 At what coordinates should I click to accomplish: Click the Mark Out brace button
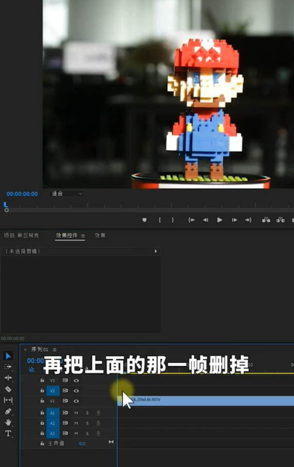(x=173, y=220)
